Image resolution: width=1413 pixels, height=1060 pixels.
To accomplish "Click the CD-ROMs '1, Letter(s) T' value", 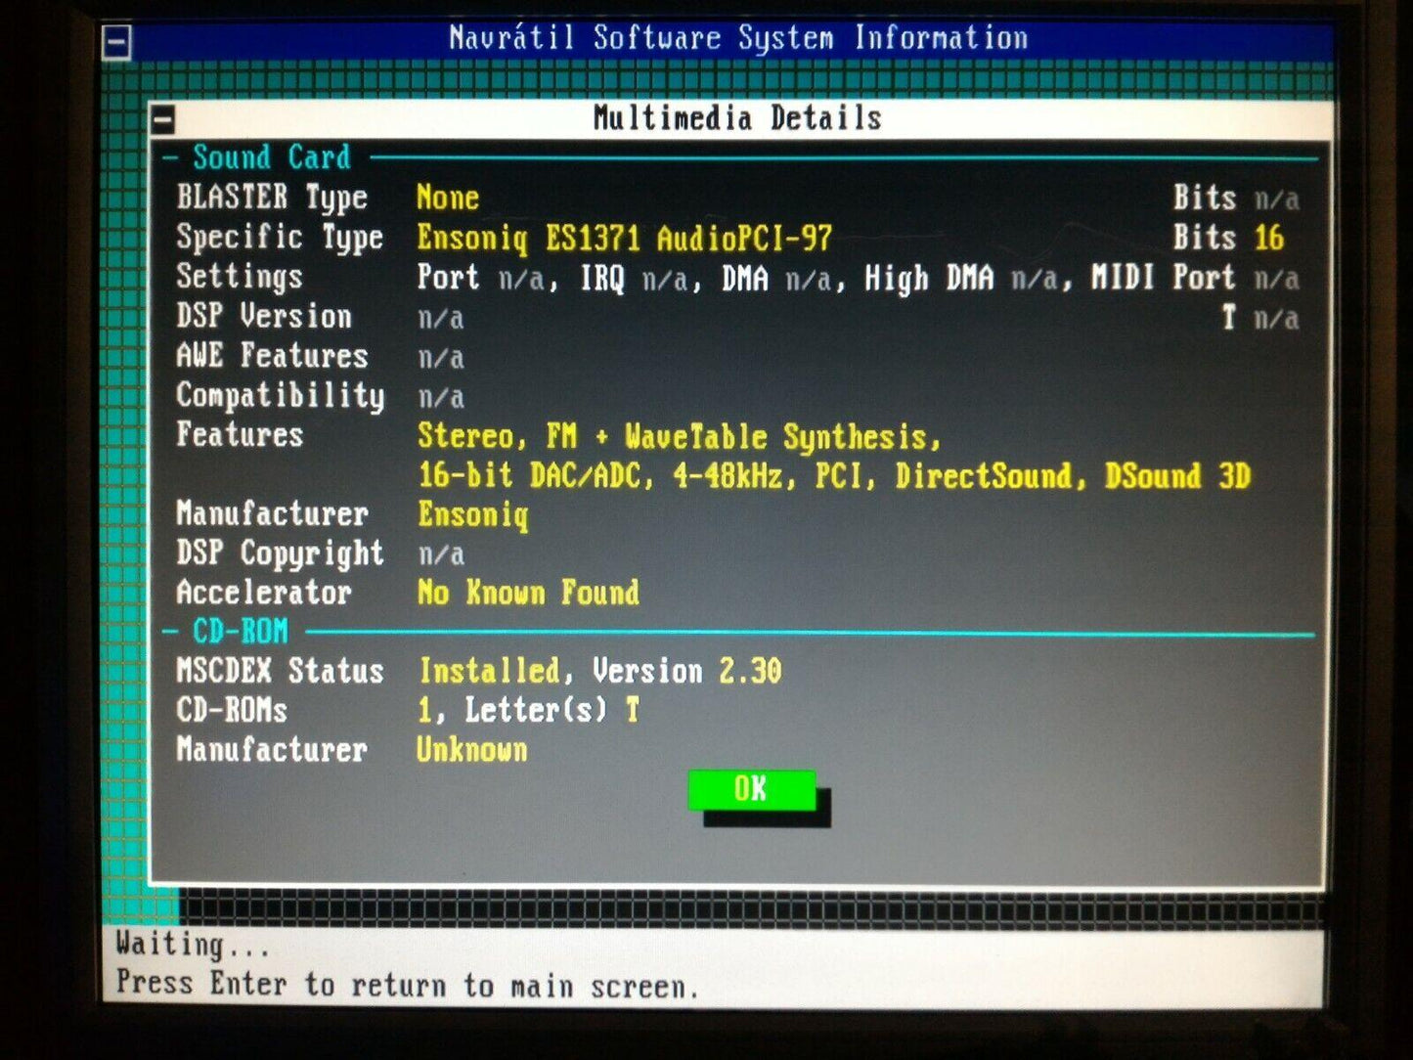I will coord(528,710).
